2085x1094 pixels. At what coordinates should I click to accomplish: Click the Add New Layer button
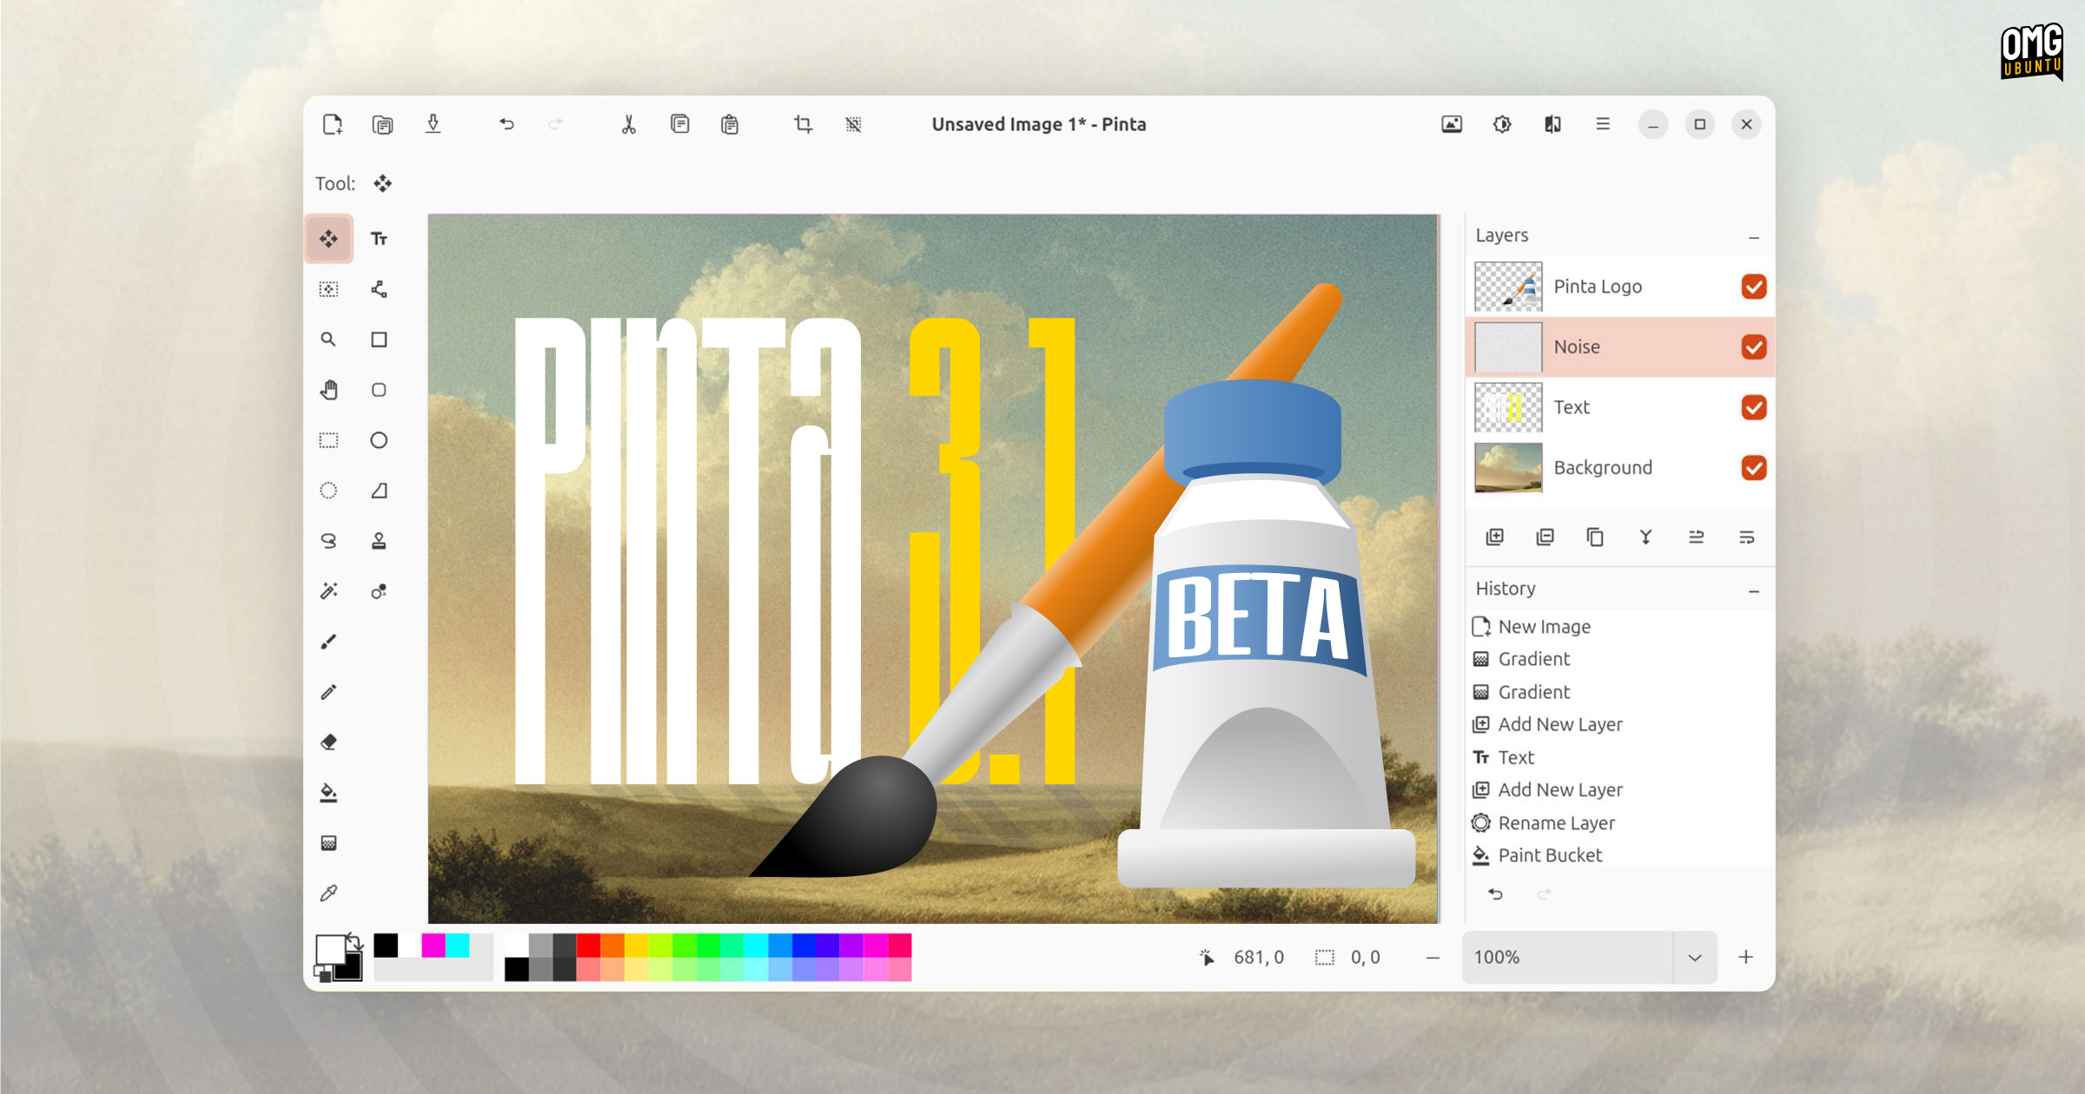click(x=1495, y=537)
